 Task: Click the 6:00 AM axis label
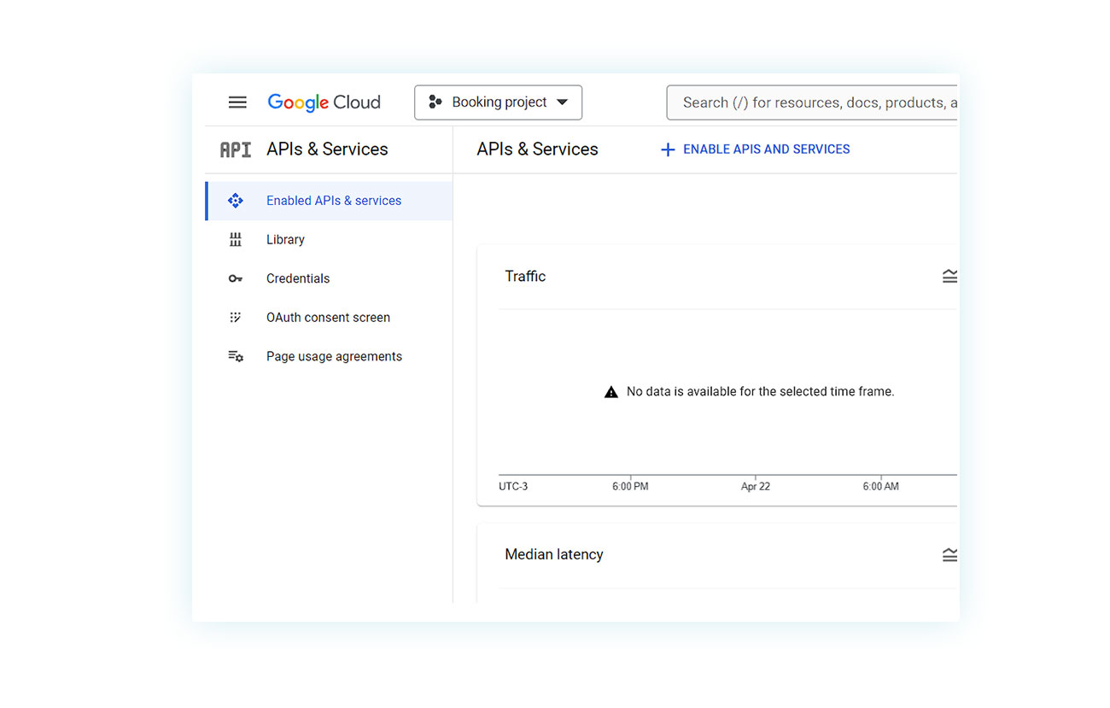(880, 487)
